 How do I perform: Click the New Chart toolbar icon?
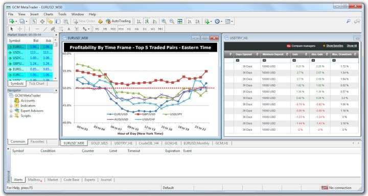point(12,21)
